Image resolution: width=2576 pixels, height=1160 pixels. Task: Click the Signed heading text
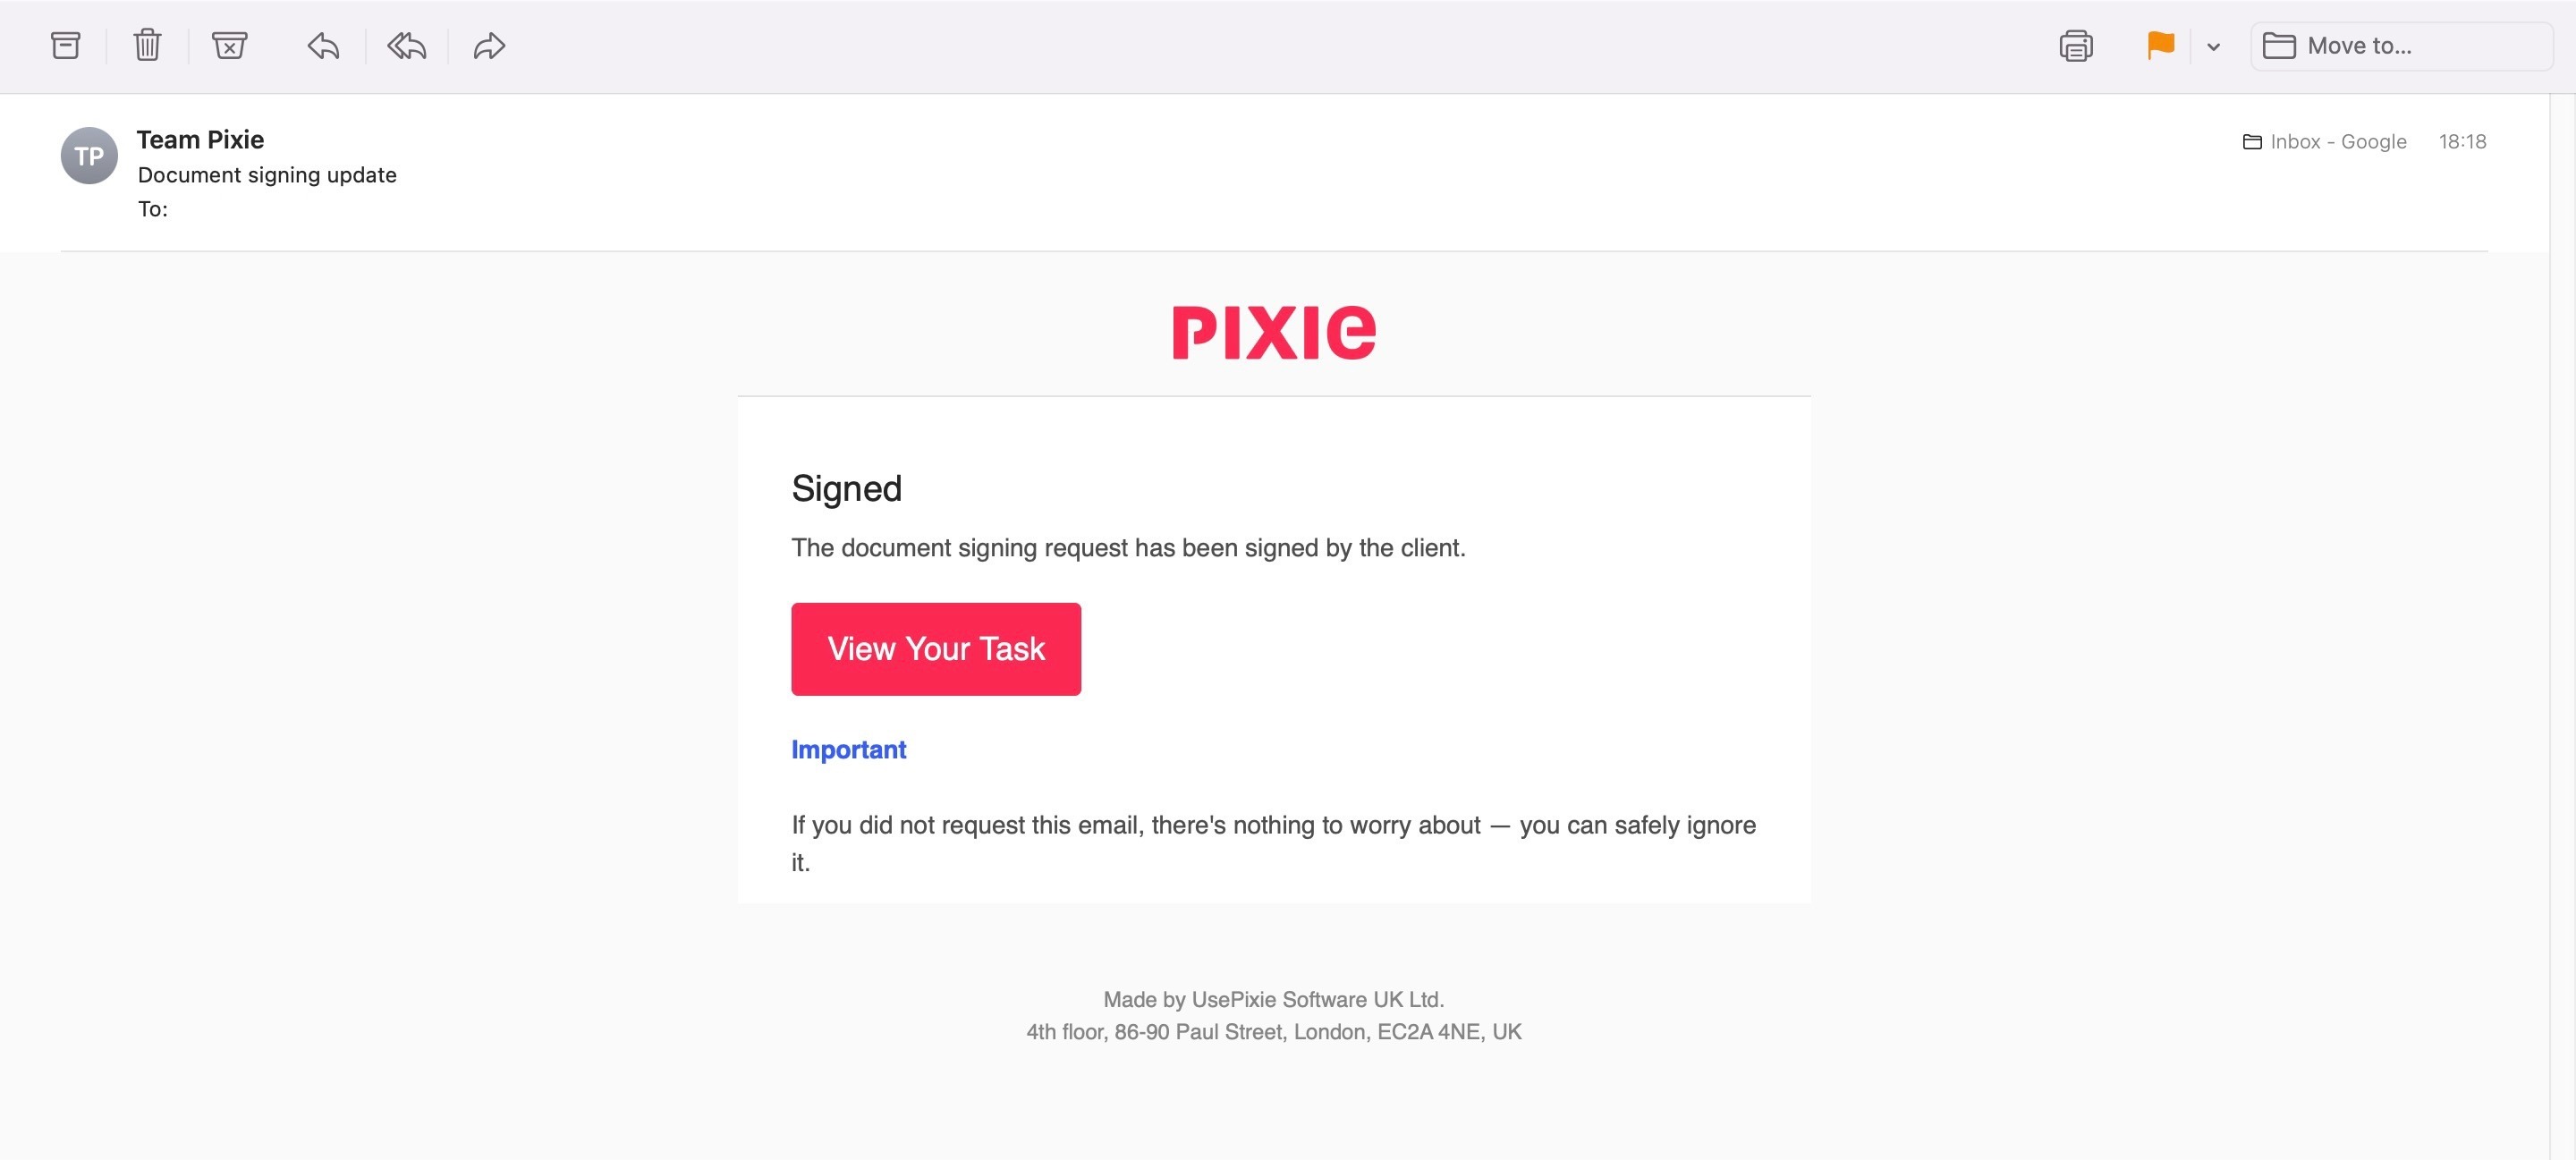click(846, 489)
